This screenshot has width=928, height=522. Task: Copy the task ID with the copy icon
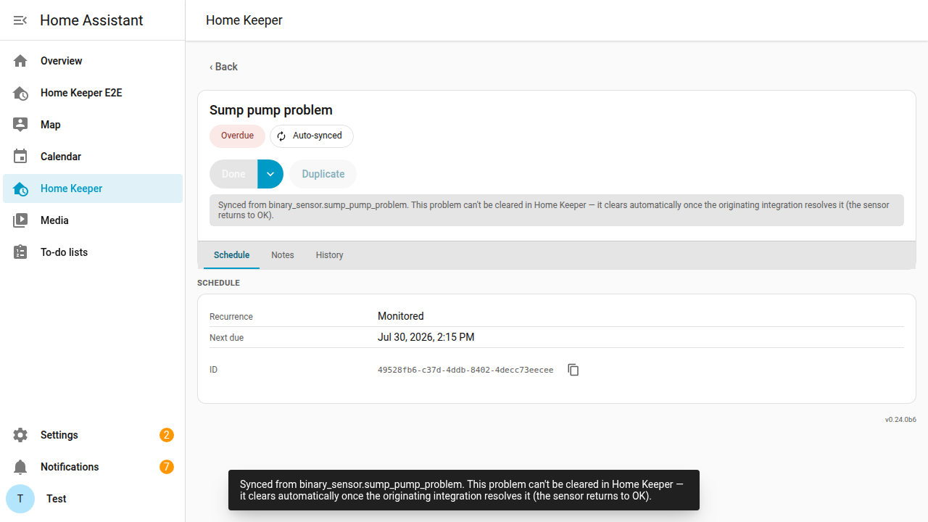573,370
